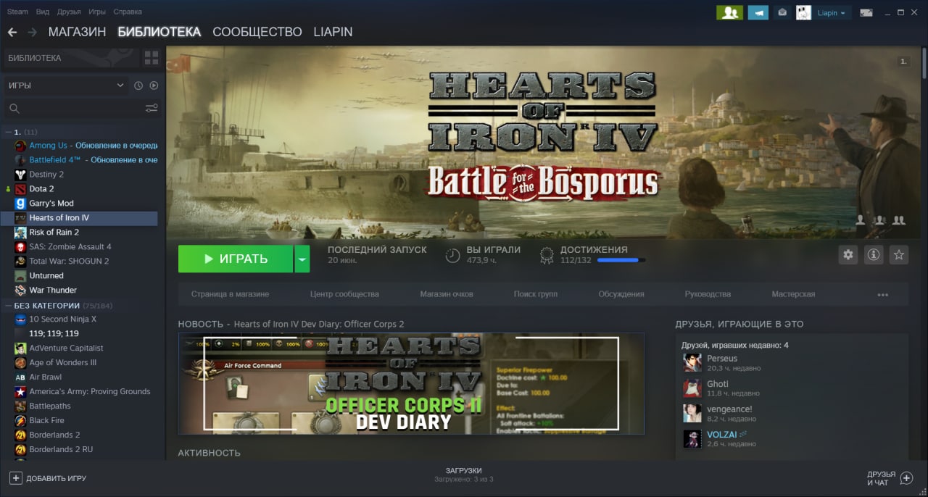This screenshot has width=928, height=497.
Task: Click the War Thunder game icon
Action: [x=21, y=291]
